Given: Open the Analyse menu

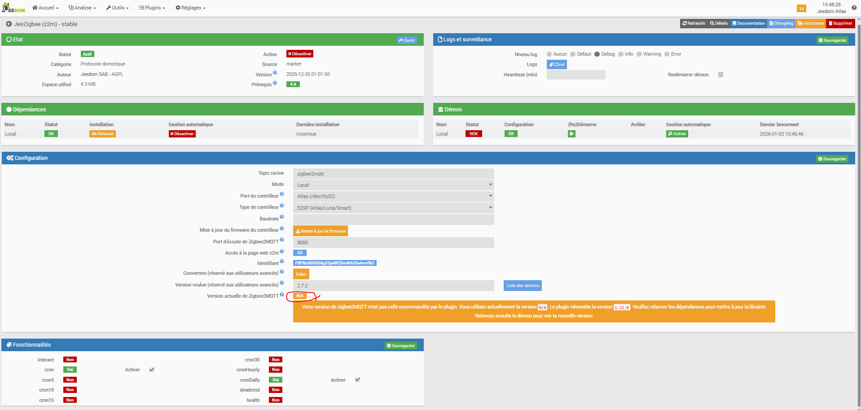Looking at the screenshot, I should pyautogui.click(x=82, y=8).
